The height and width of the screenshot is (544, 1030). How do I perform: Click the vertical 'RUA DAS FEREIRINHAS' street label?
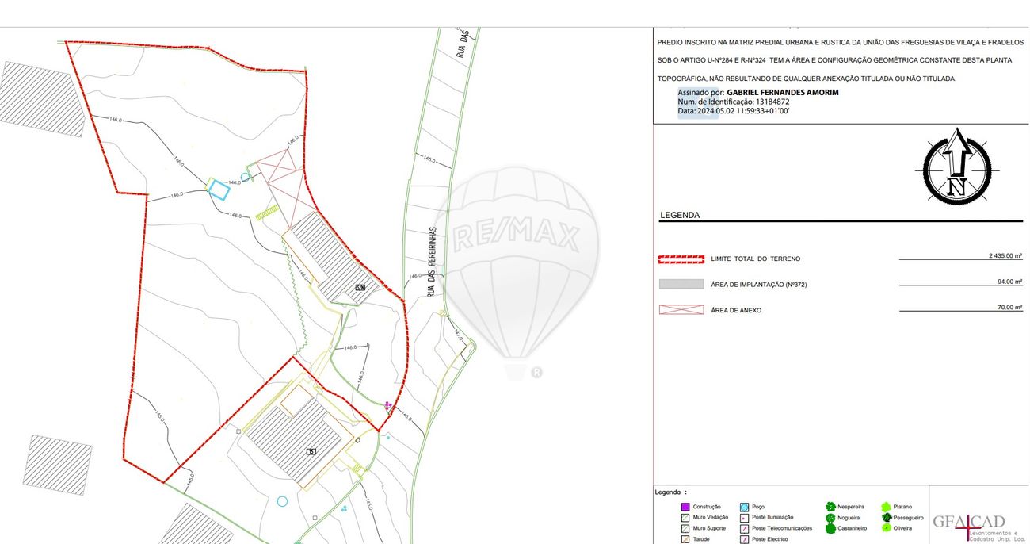(x=432, y=262)
